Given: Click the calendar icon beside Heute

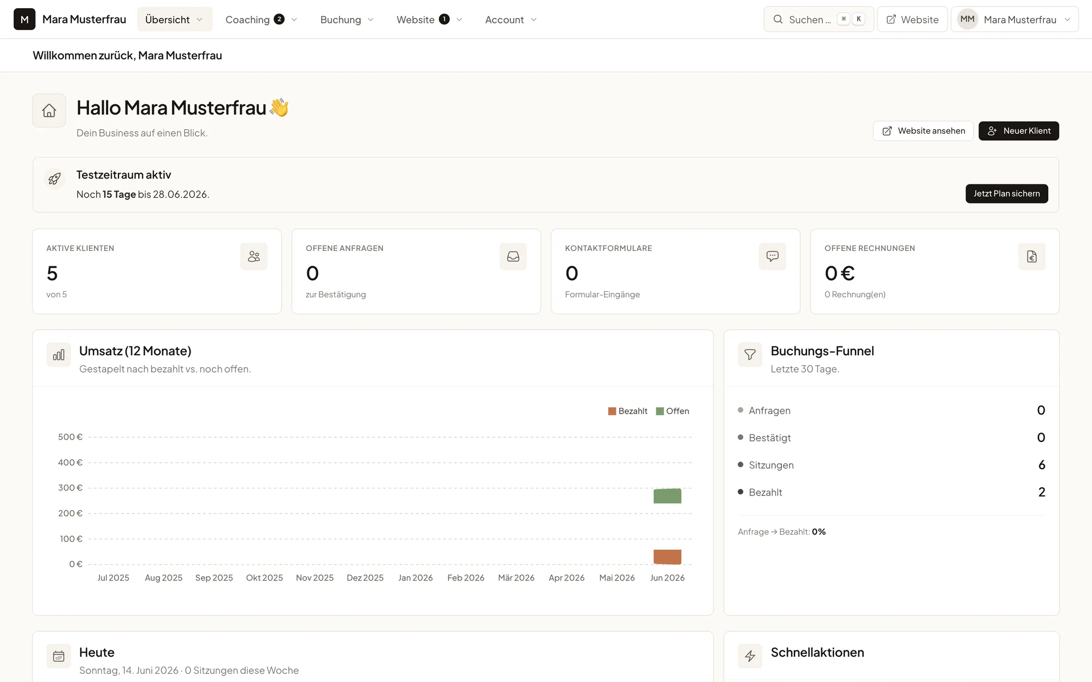Looking at the screenshot, I should 59,656.
